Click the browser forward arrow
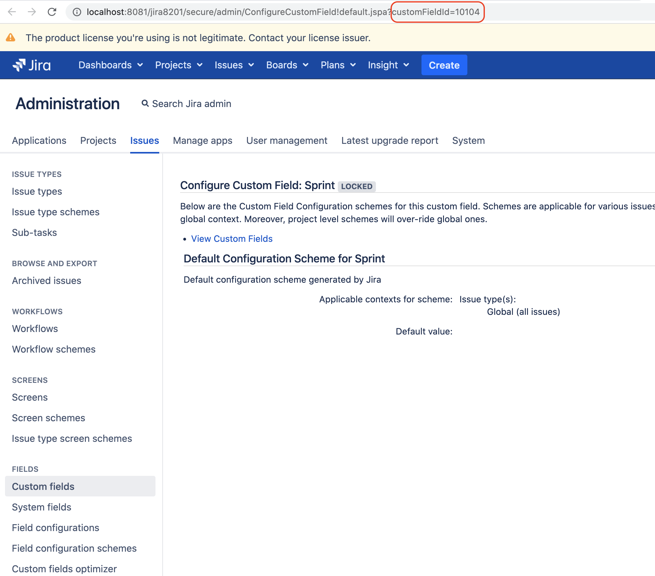This screenshot has width=655, height=576. pyautogui.click(x=32, y=12)
